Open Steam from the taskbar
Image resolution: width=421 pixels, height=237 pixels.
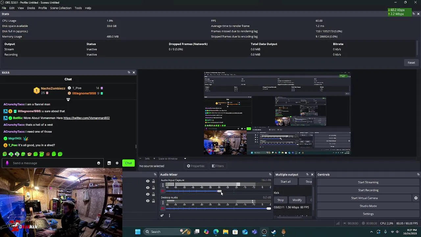point(274,232)
